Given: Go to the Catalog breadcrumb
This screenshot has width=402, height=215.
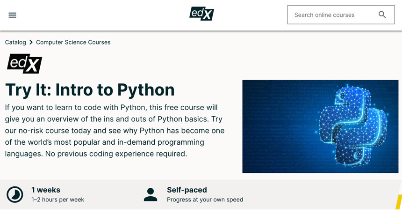Looking at the screenshot, I should [x=15, y=42].
